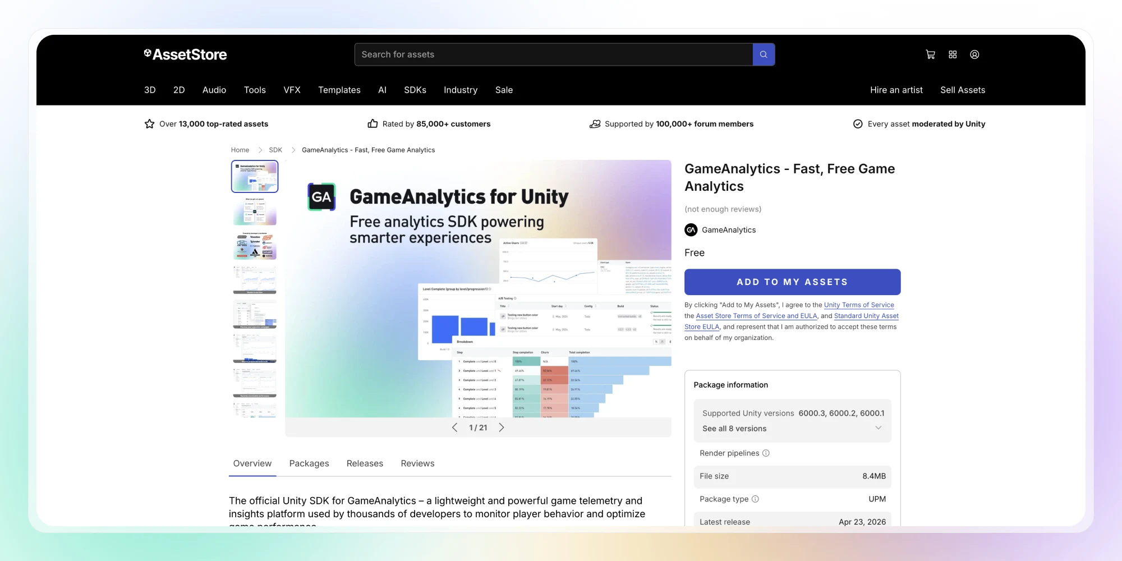Click the thumbs-up icon beside customer ratings

(x=373, y=124)
